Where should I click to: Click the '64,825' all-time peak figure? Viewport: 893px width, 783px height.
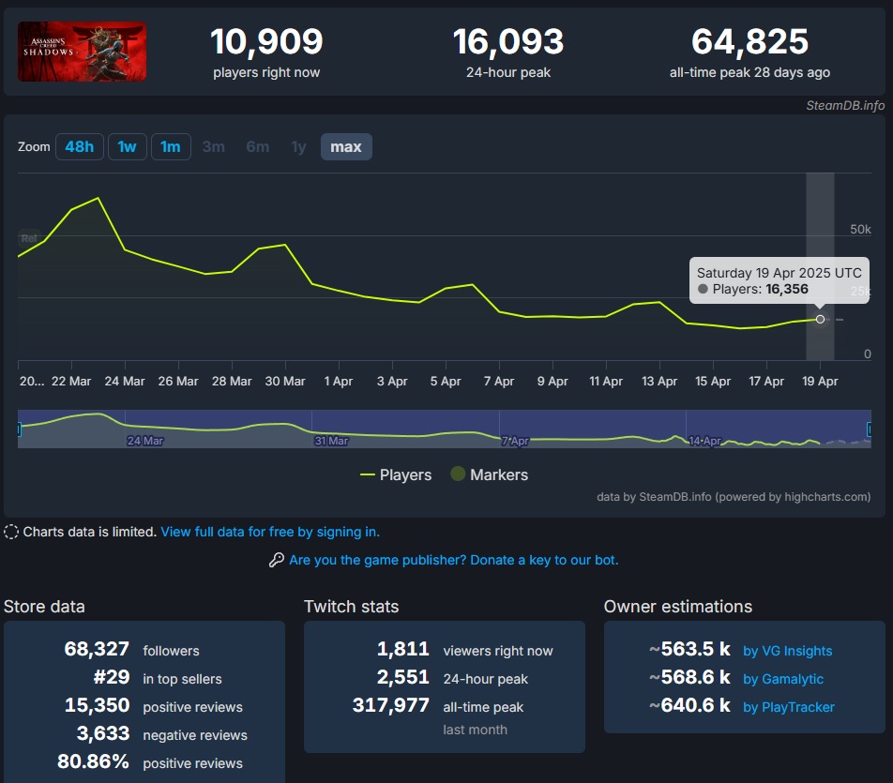749,41
